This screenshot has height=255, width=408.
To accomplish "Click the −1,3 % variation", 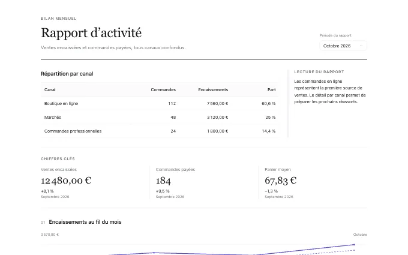I will 271,191.
